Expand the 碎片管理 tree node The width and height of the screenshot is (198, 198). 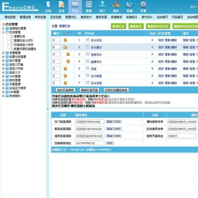click(3, 61)
